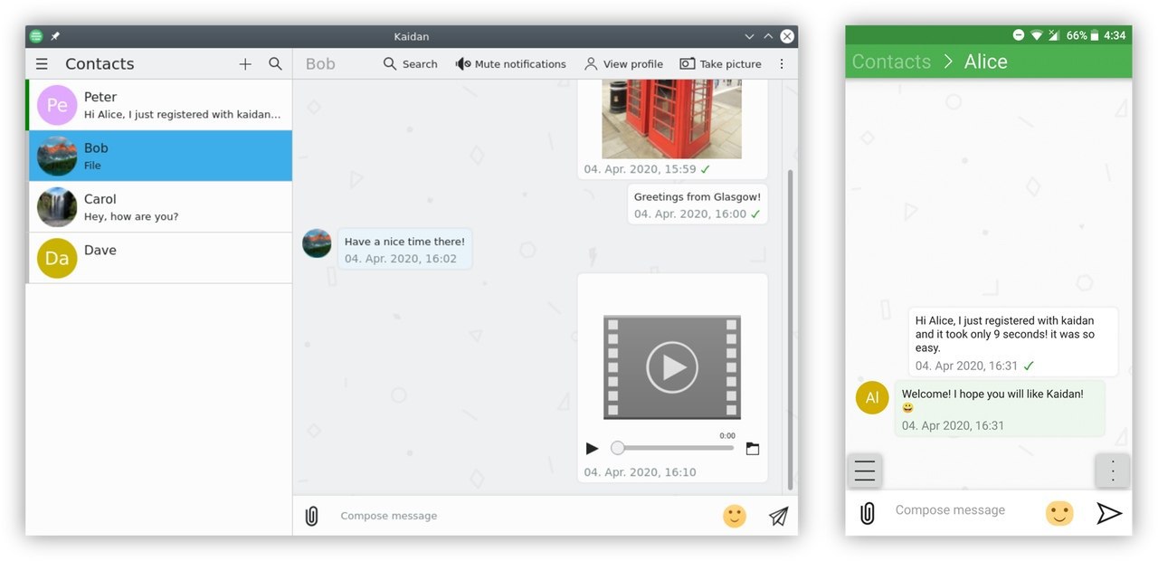Click the Alice title in mobile header
The height and width of the screenshot is (561, 1158).
coord(986,62)
